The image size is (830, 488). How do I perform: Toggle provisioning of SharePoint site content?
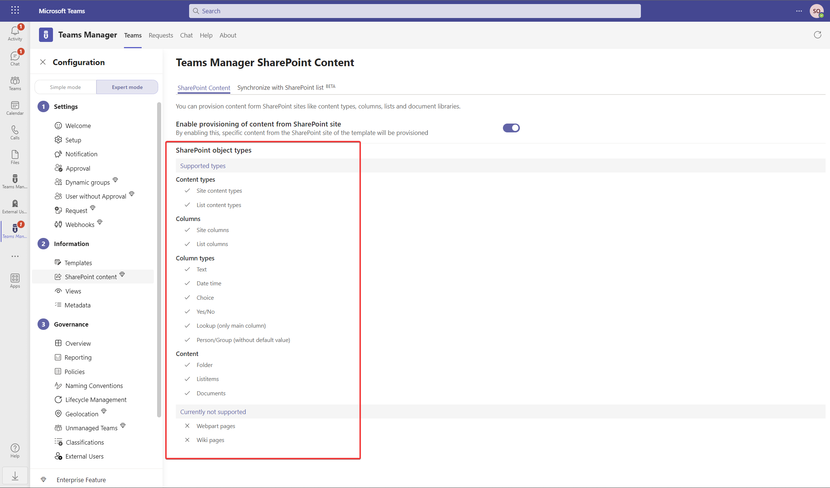[511, 128]
